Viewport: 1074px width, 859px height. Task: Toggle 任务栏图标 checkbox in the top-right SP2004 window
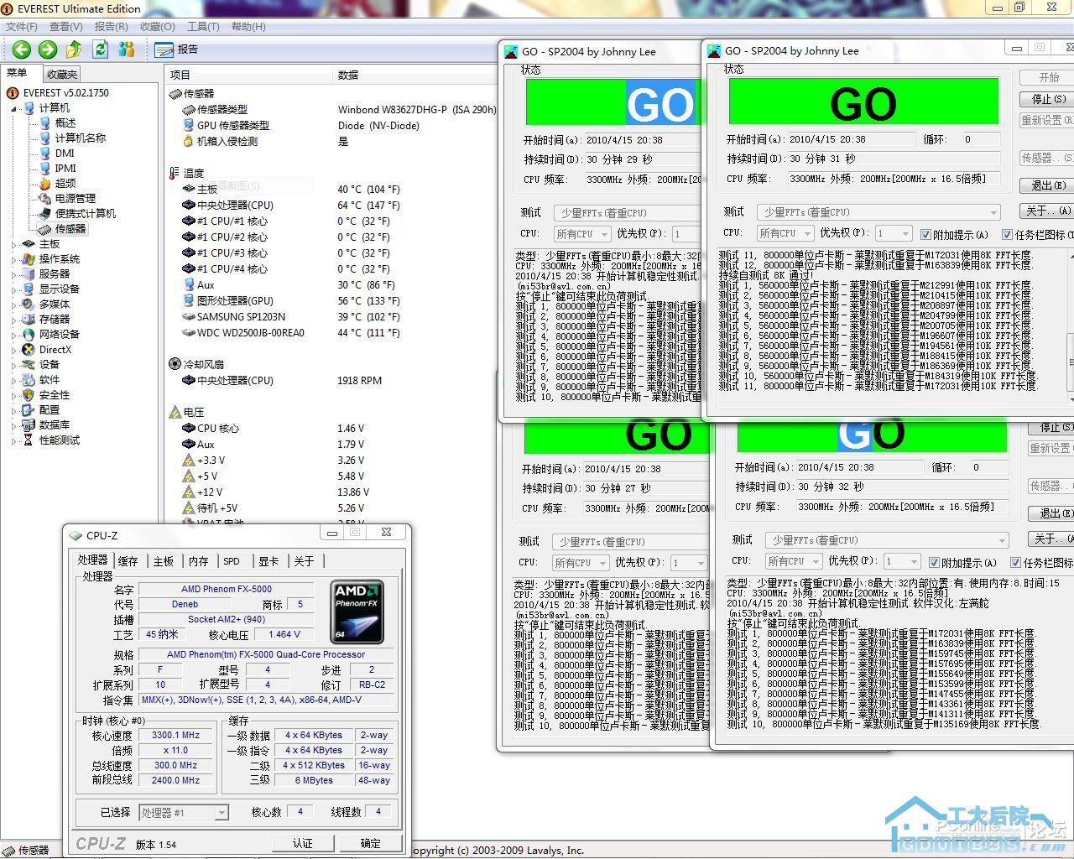pyautogui.click(x=1007, y=234)
